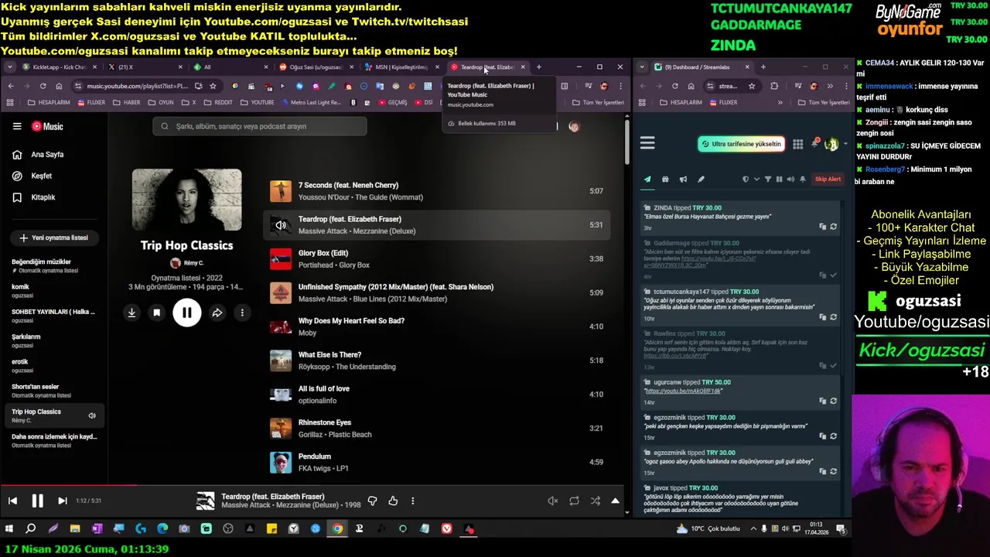Open Streamlabs apps grid icon
Viewport: 990px width, 557px height.
pos(797,144)
